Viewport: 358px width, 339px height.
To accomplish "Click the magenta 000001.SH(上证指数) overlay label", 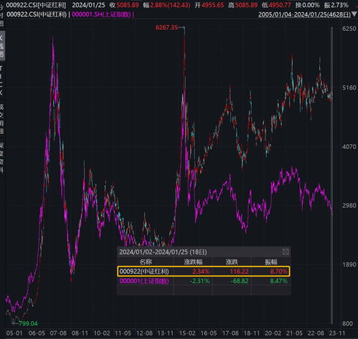I will coord(101,14).
